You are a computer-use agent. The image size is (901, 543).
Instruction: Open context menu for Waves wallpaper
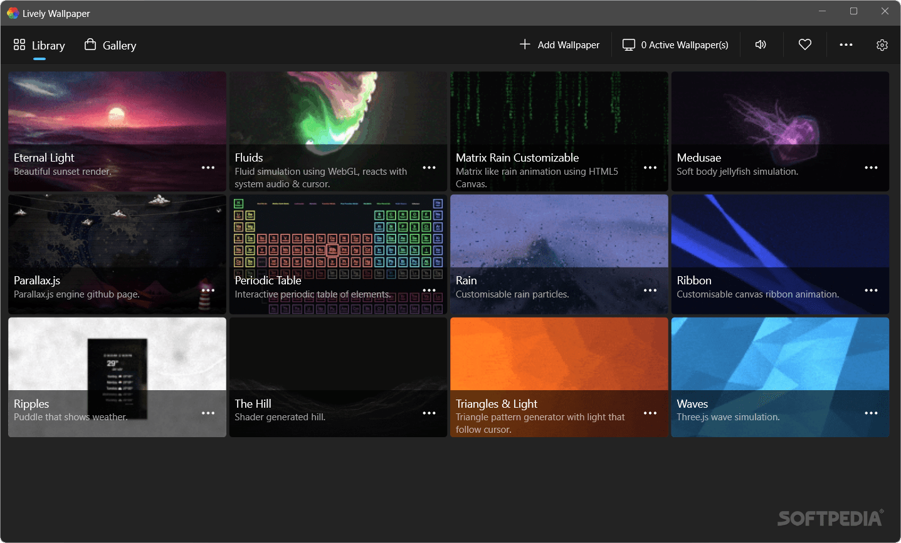(871, 413)
